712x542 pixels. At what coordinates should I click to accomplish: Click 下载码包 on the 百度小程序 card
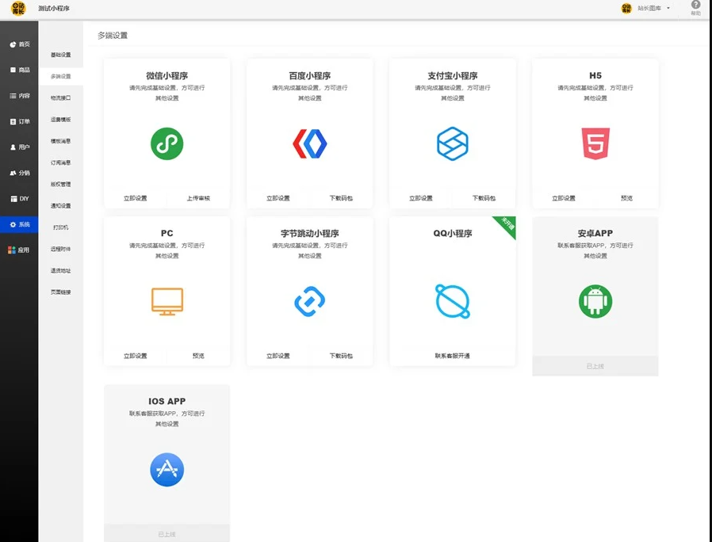pyautogui.click(x=341, y=198)
